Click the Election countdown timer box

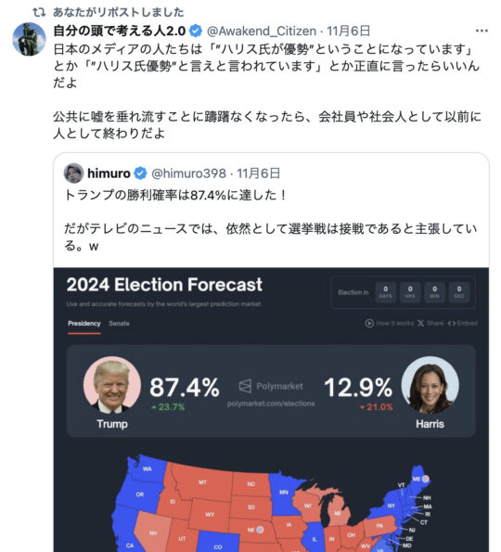point(404,292)
